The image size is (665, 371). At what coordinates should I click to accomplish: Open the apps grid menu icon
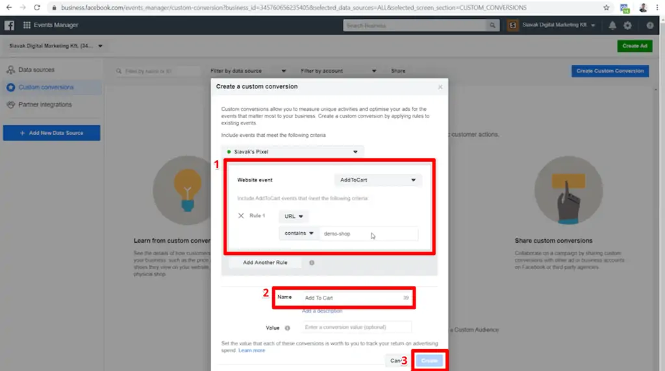click(27, 25)
